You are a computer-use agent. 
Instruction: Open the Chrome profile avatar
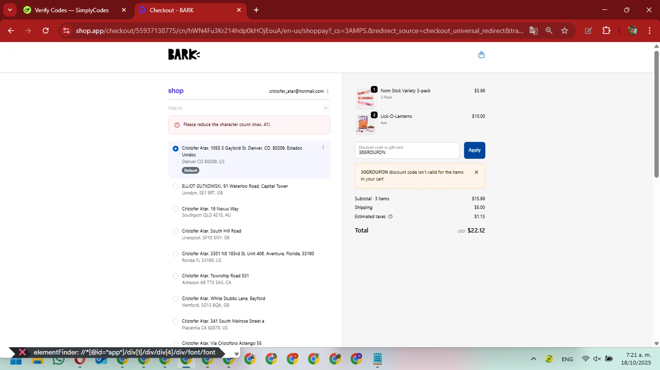tap(632, 31)
